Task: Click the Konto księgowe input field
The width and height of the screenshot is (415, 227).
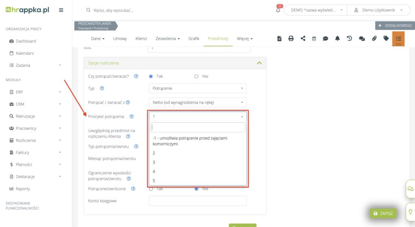Action: click(x=197, y=201)
